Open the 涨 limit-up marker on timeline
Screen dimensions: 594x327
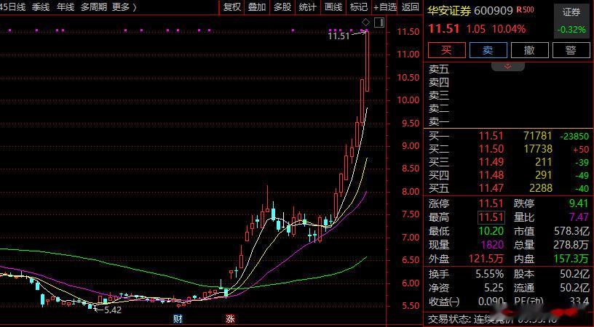tap(230, 318)
